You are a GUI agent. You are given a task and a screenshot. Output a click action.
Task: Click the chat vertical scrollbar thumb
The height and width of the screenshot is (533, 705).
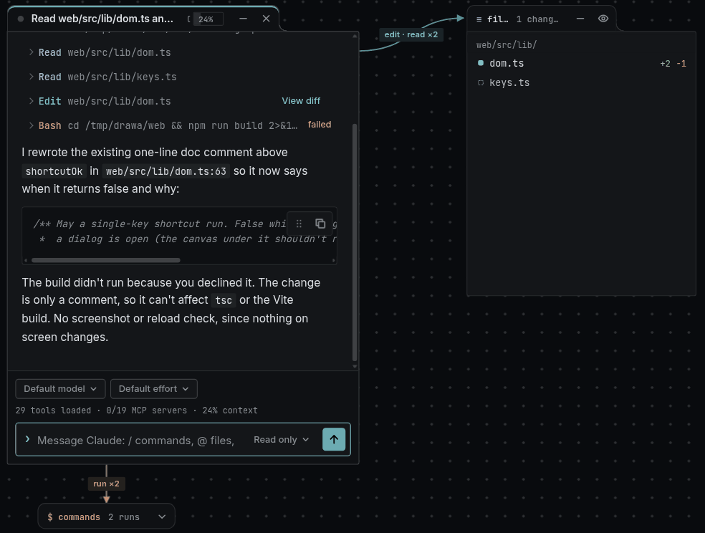(355, 243)
